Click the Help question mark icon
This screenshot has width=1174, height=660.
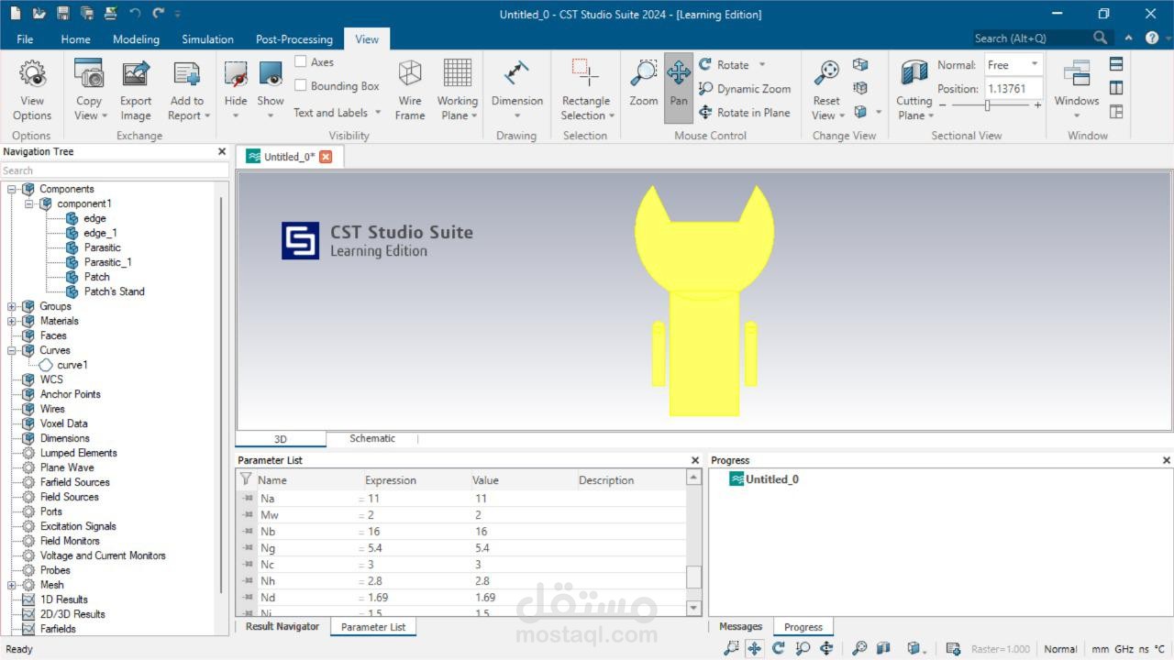1152,38
